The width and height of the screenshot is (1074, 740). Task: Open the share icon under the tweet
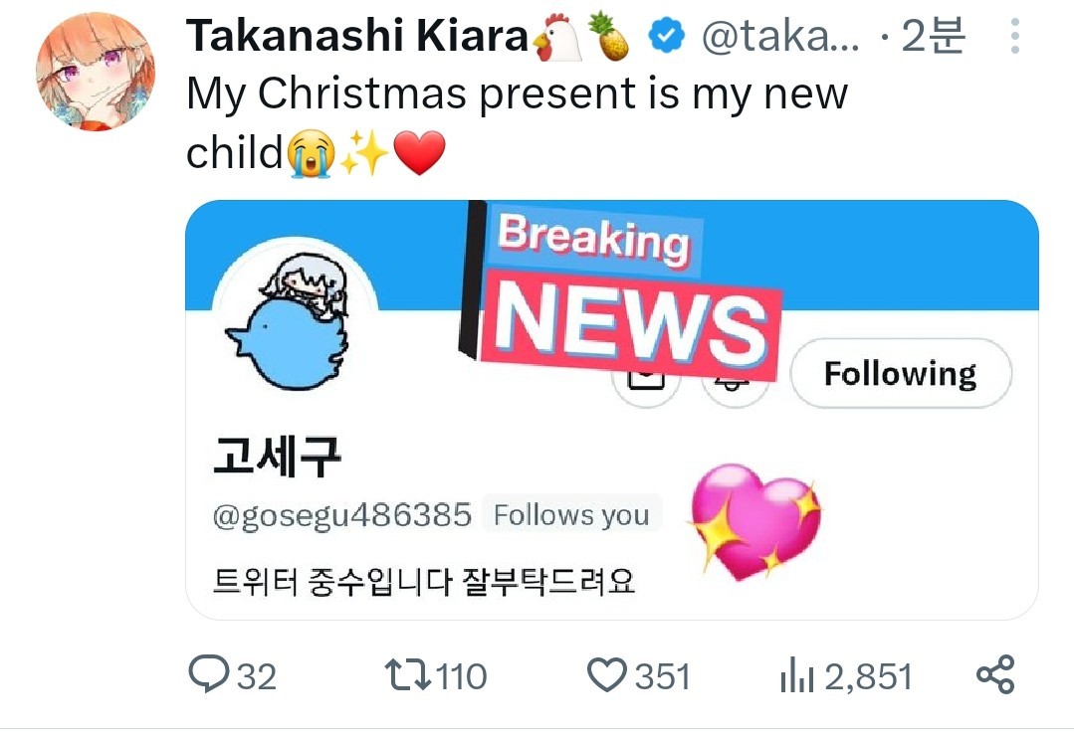(x=994, y=674)
